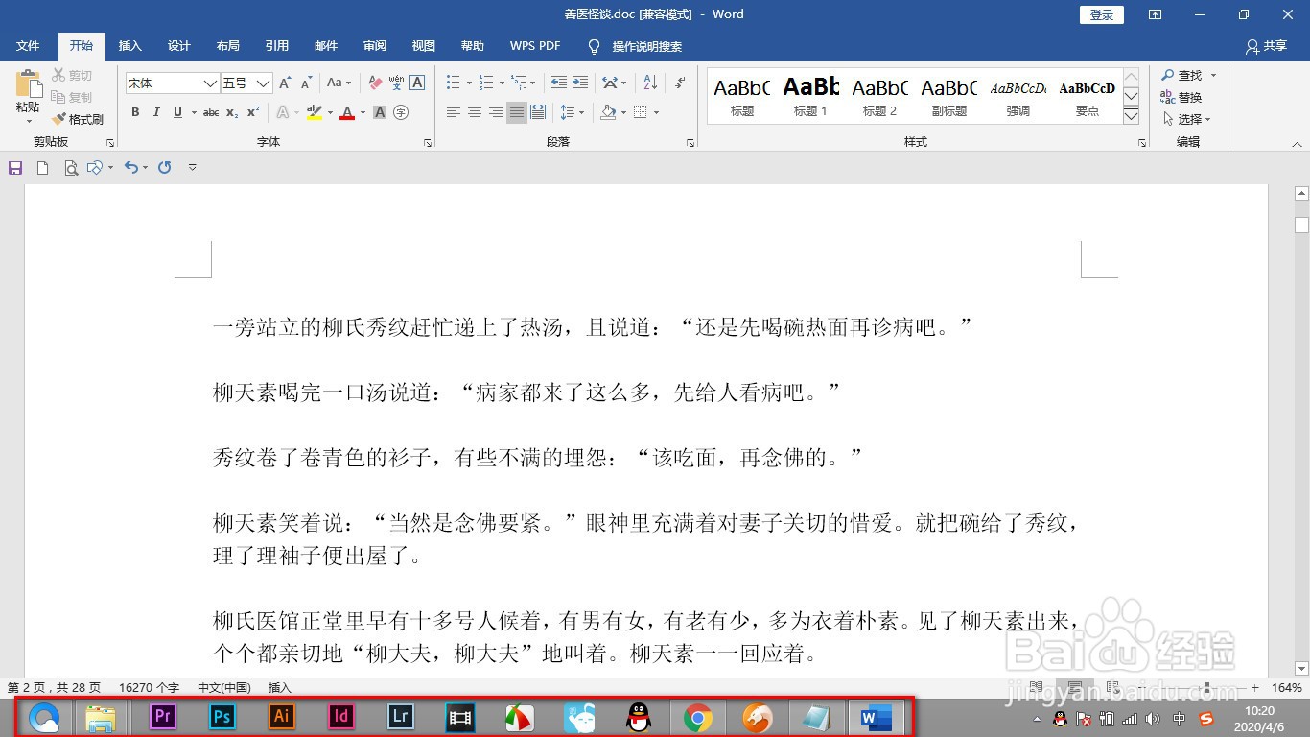Switch to the 视图 ribbon tab
Image resolution: width=1310 pixels, height=737 pixels.
click(x=423, y=45)
